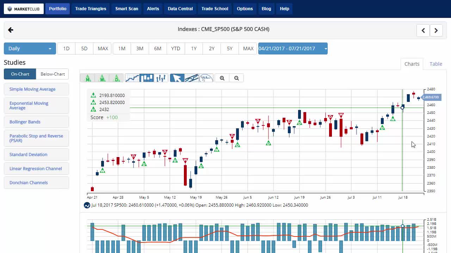
Task: Switch to OHLC bar chart type
Action: (x=161, y=78)
